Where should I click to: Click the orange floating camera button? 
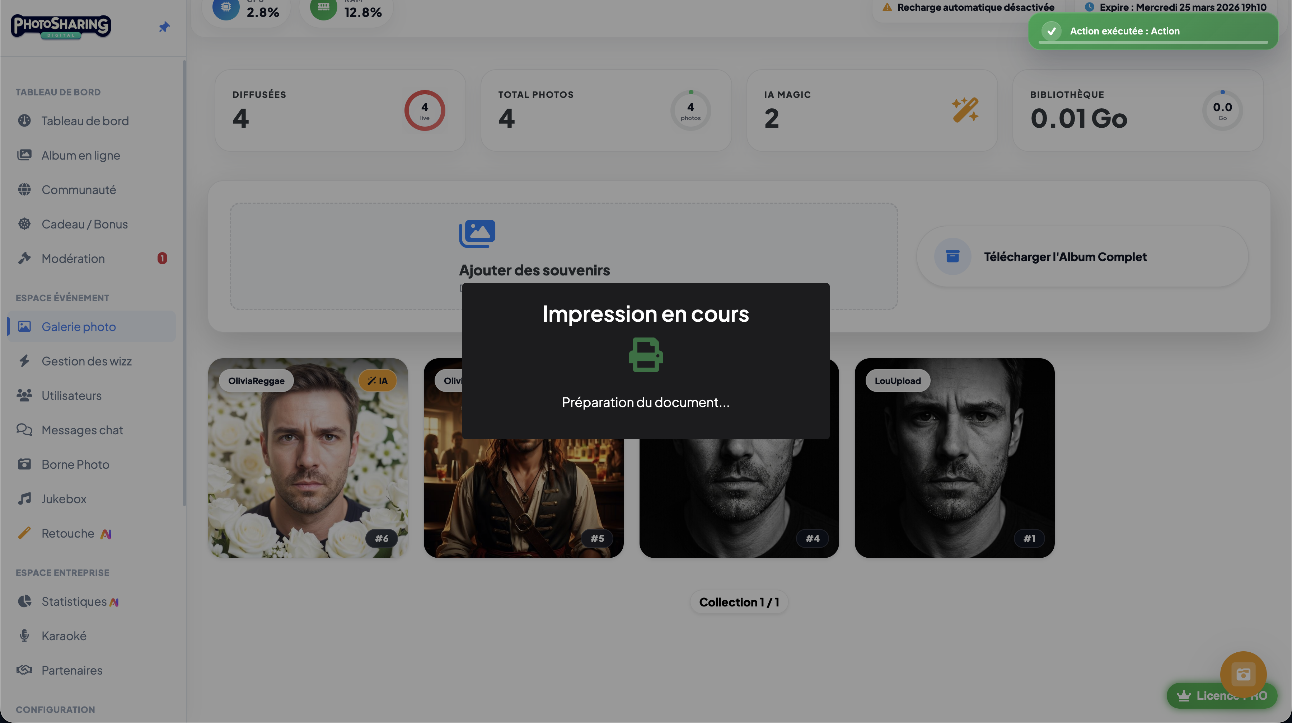(x=1243, y=674)
